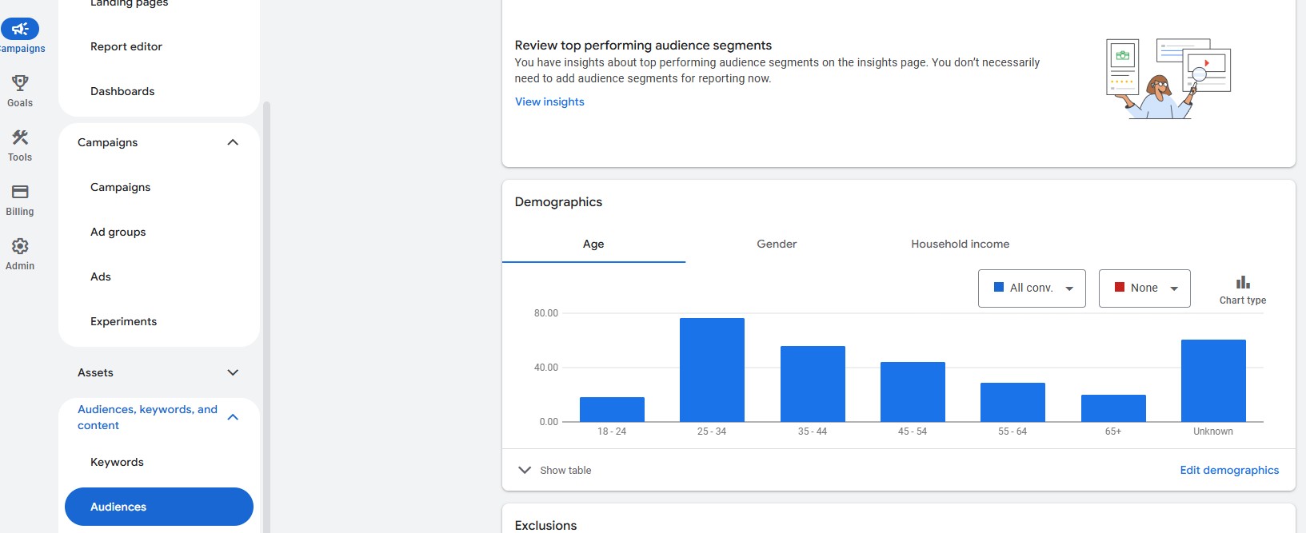Click the Unknown axis label
The image size is (1306, 533).
(x=1213, y=432)
